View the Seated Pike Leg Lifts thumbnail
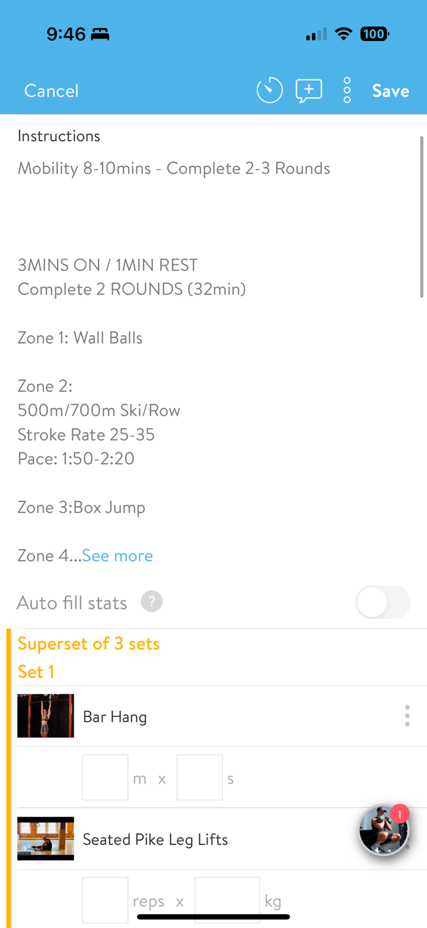427x928 pixels. click(46, 838)
